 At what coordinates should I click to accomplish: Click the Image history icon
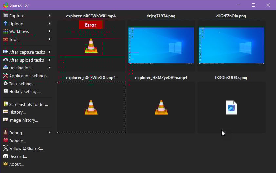(6, 120)
